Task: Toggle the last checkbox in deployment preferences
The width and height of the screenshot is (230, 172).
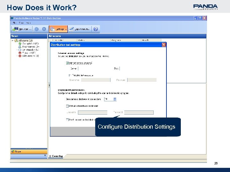Action: 67,120
